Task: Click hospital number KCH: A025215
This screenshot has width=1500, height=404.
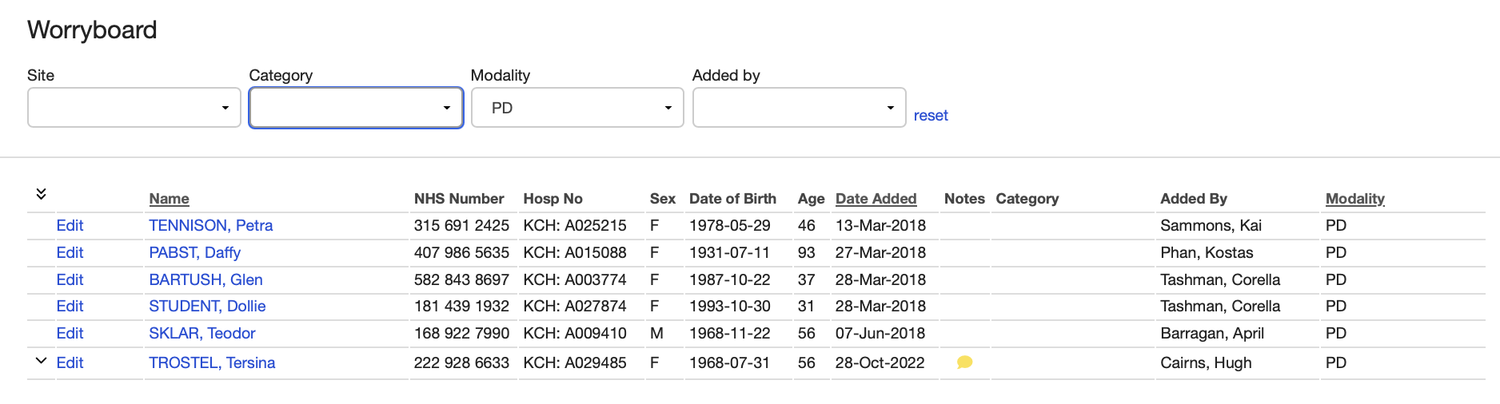Action: tap(575, 226)
